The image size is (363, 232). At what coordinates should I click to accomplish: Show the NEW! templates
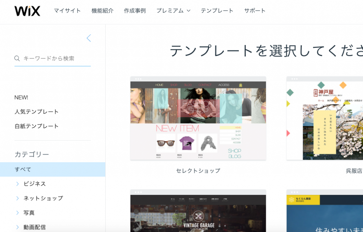[21, 97]
